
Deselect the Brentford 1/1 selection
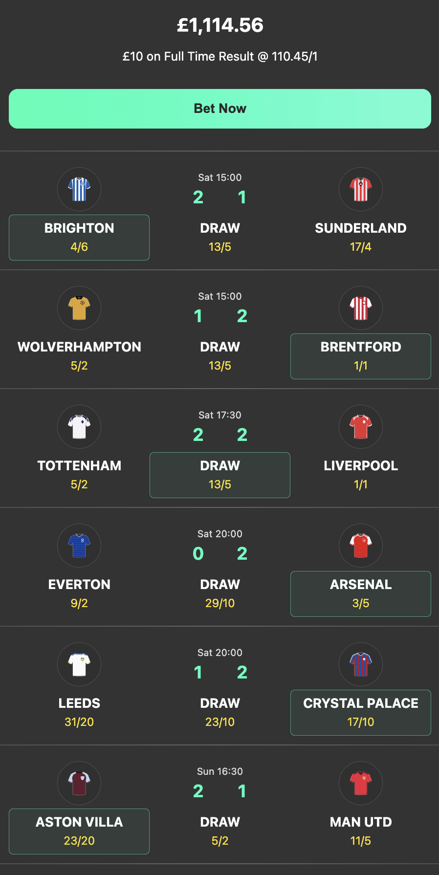point(360,356)
